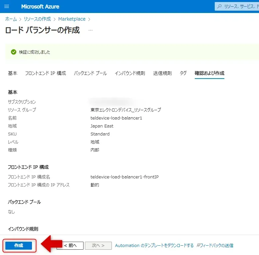Open リソースの作成 breadcrumb link

click(37, 19)
